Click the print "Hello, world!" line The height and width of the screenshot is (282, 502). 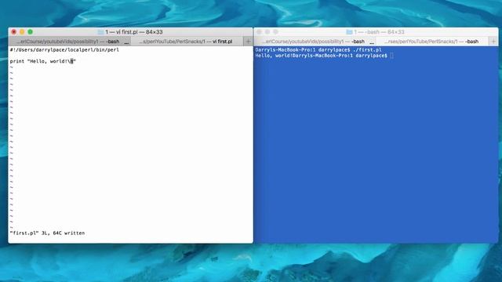(43, 61)
